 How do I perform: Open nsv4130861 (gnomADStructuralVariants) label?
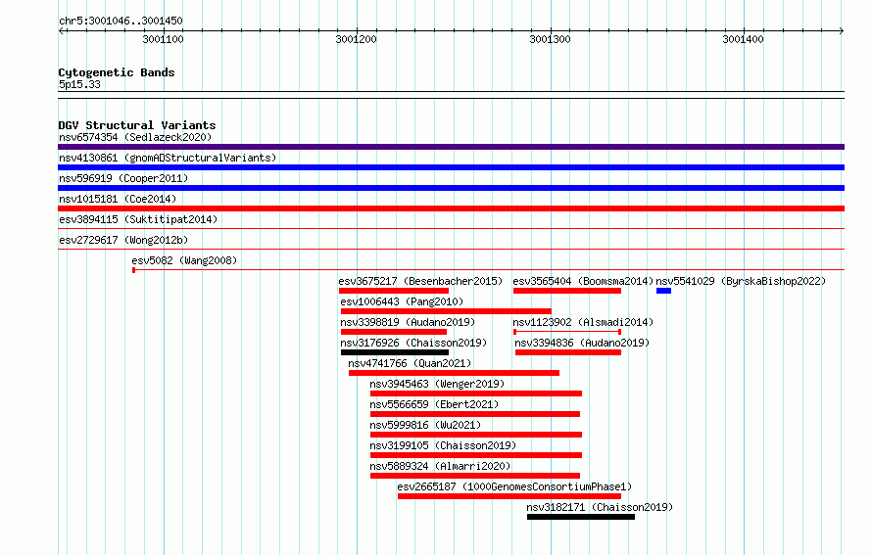168,158
